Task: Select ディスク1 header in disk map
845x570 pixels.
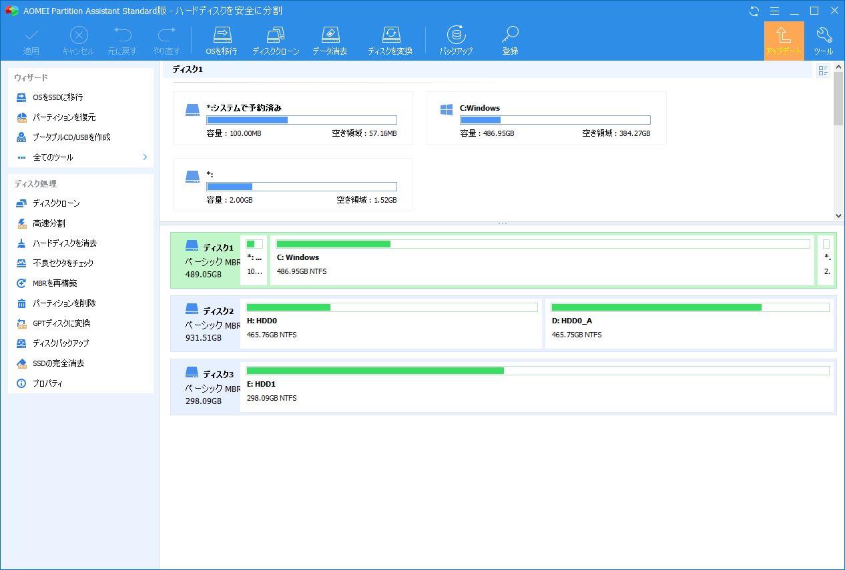Action: coord(206,261)
